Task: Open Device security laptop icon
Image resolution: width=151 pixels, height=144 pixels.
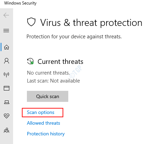Action: point(7,102)
